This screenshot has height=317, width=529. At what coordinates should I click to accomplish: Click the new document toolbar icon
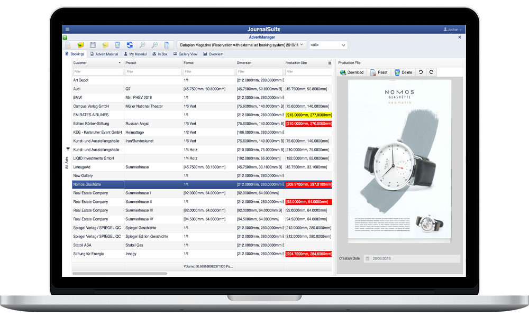(68, 45)
